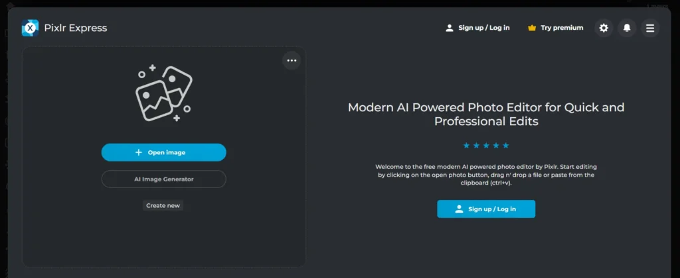The width and height of the screenshot is (680, 278).
Task: Click the blue Sign up / Log in button
Action: coord(486,208)
